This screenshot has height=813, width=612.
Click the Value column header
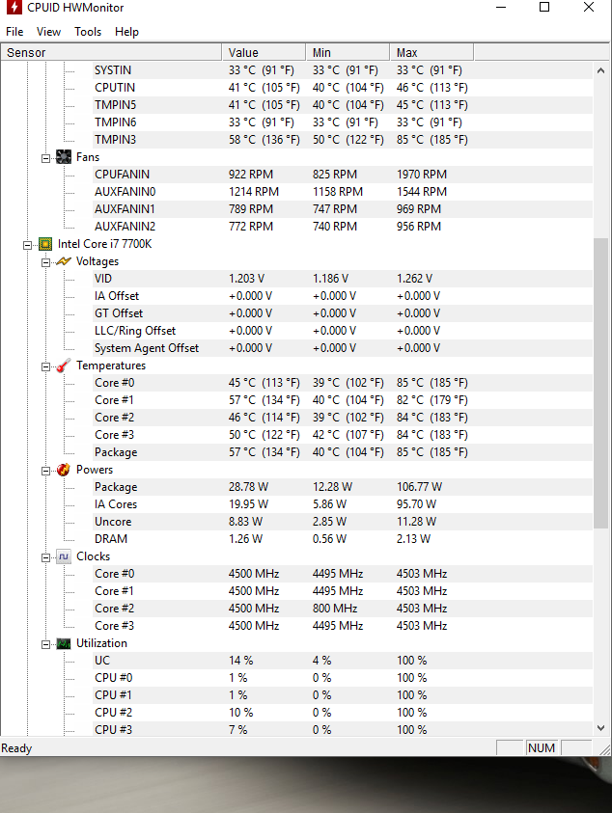tap(243, 52)
